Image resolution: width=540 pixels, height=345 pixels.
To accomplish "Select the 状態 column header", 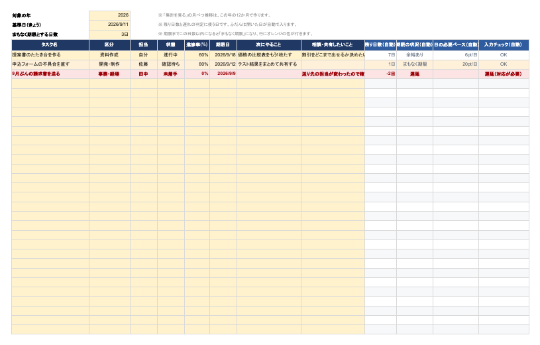I will coord(171,45).
